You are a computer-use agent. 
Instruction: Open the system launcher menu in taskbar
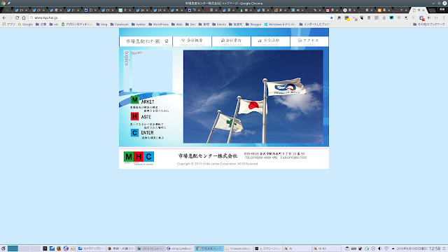[x=3, y=248]
